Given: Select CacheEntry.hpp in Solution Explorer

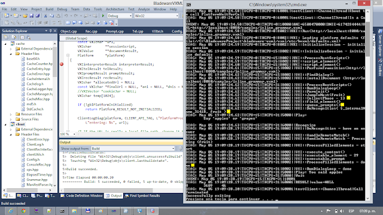Looking at the screenshot, I should click(38, 69).
